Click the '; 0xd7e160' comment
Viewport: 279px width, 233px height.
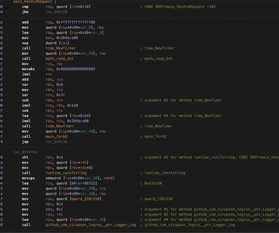point(151,183)
